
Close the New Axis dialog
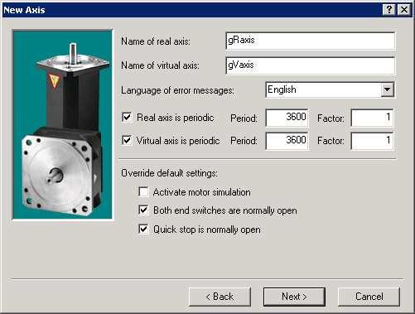coord(403,10)
